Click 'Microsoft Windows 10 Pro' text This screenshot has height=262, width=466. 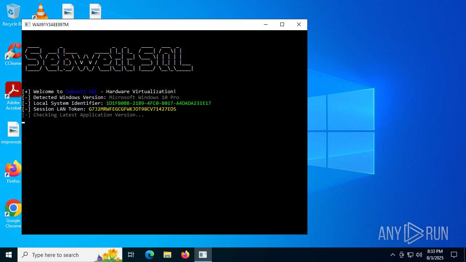tap(144, 98)
